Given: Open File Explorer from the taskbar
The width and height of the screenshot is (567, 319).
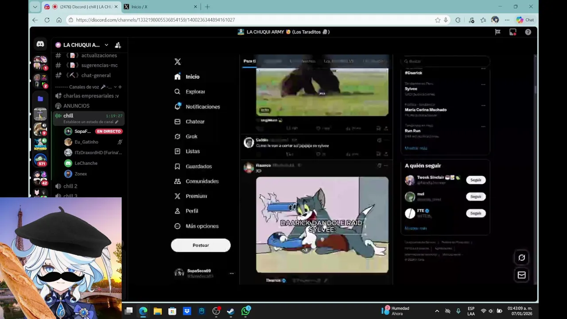Looking at the screenshot, I should coord(158,311).
